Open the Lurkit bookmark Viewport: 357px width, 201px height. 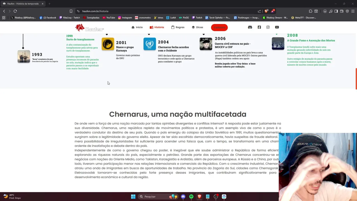[x=171, y=18]
